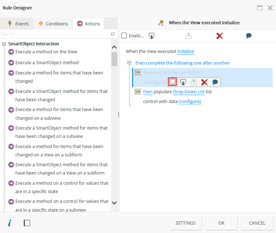Click the move down icon in top toolbar

pyautogui.click(x=152, y=36)
